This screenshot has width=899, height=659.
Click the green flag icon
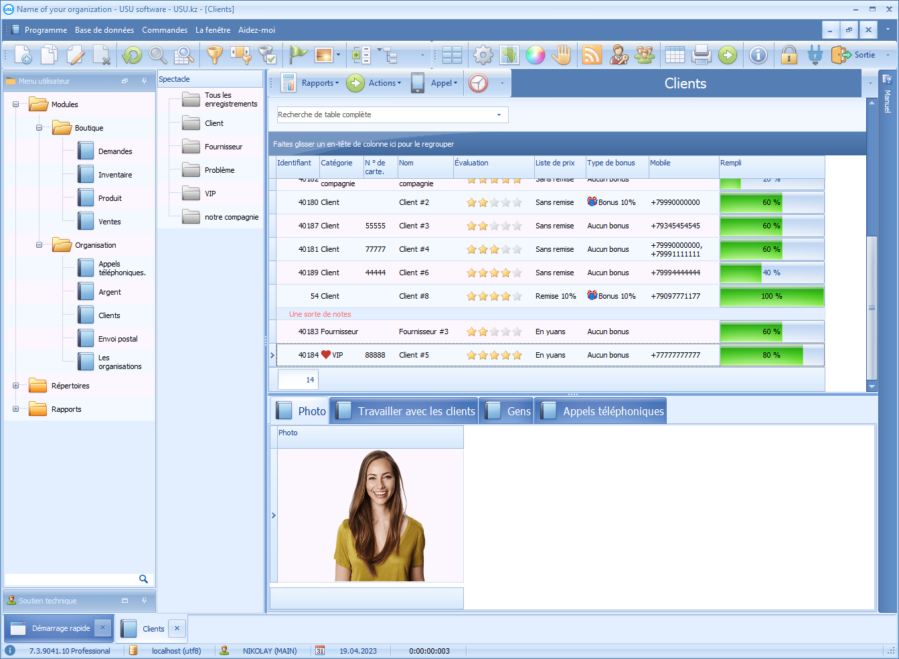298,55
